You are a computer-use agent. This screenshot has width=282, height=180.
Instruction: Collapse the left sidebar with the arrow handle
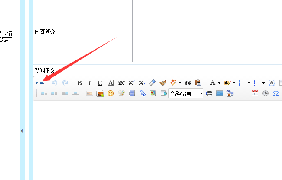coord(22,131)
